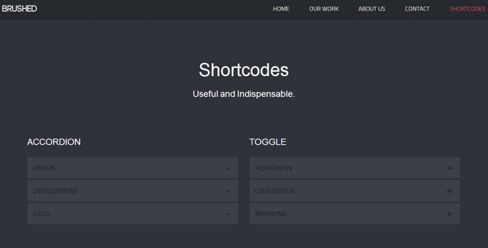
Task: Click the chevron icon in the Development row
Action: tap(227, 191)
